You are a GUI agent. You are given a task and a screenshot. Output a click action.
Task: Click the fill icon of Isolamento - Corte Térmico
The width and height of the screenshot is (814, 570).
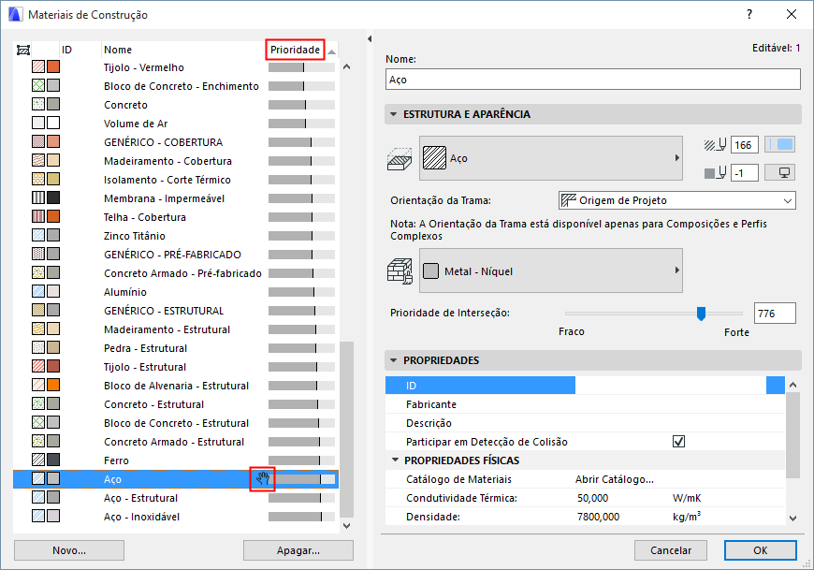tap(38, 179)
